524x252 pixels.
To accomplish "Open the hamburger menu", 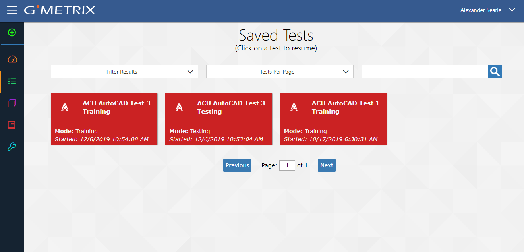I will click(x=12, y=10).
